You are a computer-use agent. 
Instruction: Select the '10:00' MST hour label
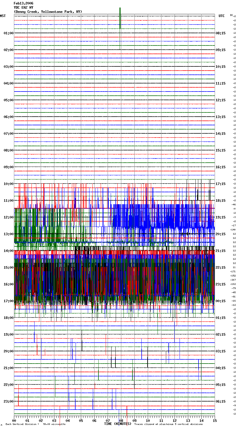click(9, 184)
